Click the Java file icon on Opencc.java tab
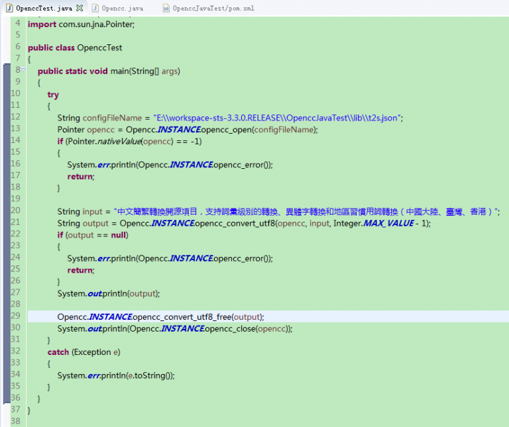The width and height of the screenshot is (509, 427). pyautogui.click(x=95, y=9)
